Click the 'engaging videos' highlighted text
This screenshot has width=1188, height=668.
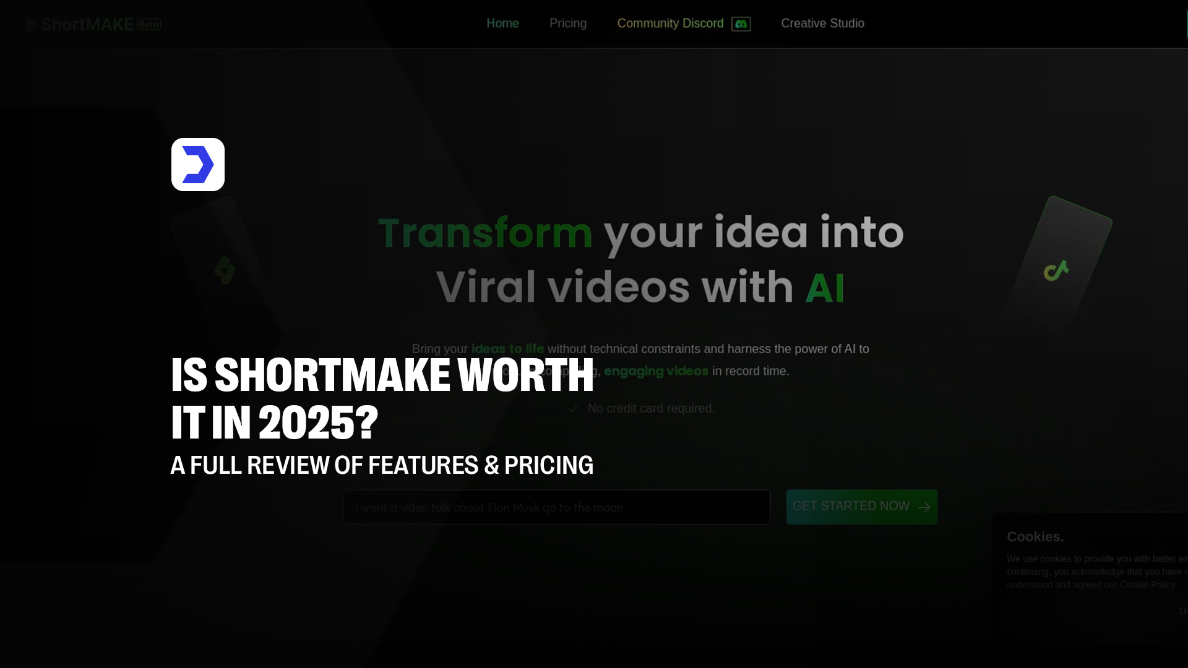pyautogui.click(x=656, y=371)
